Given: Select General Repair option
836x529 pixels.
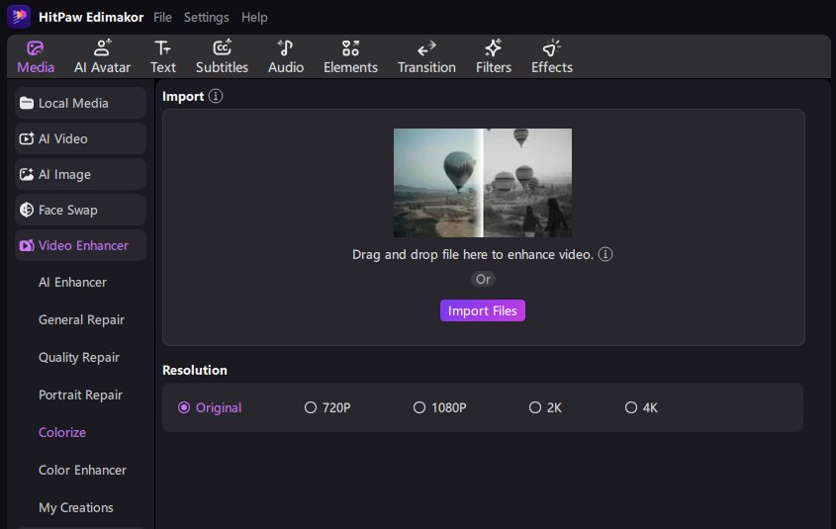Looking at the screenshot, I should coord(81,319).
